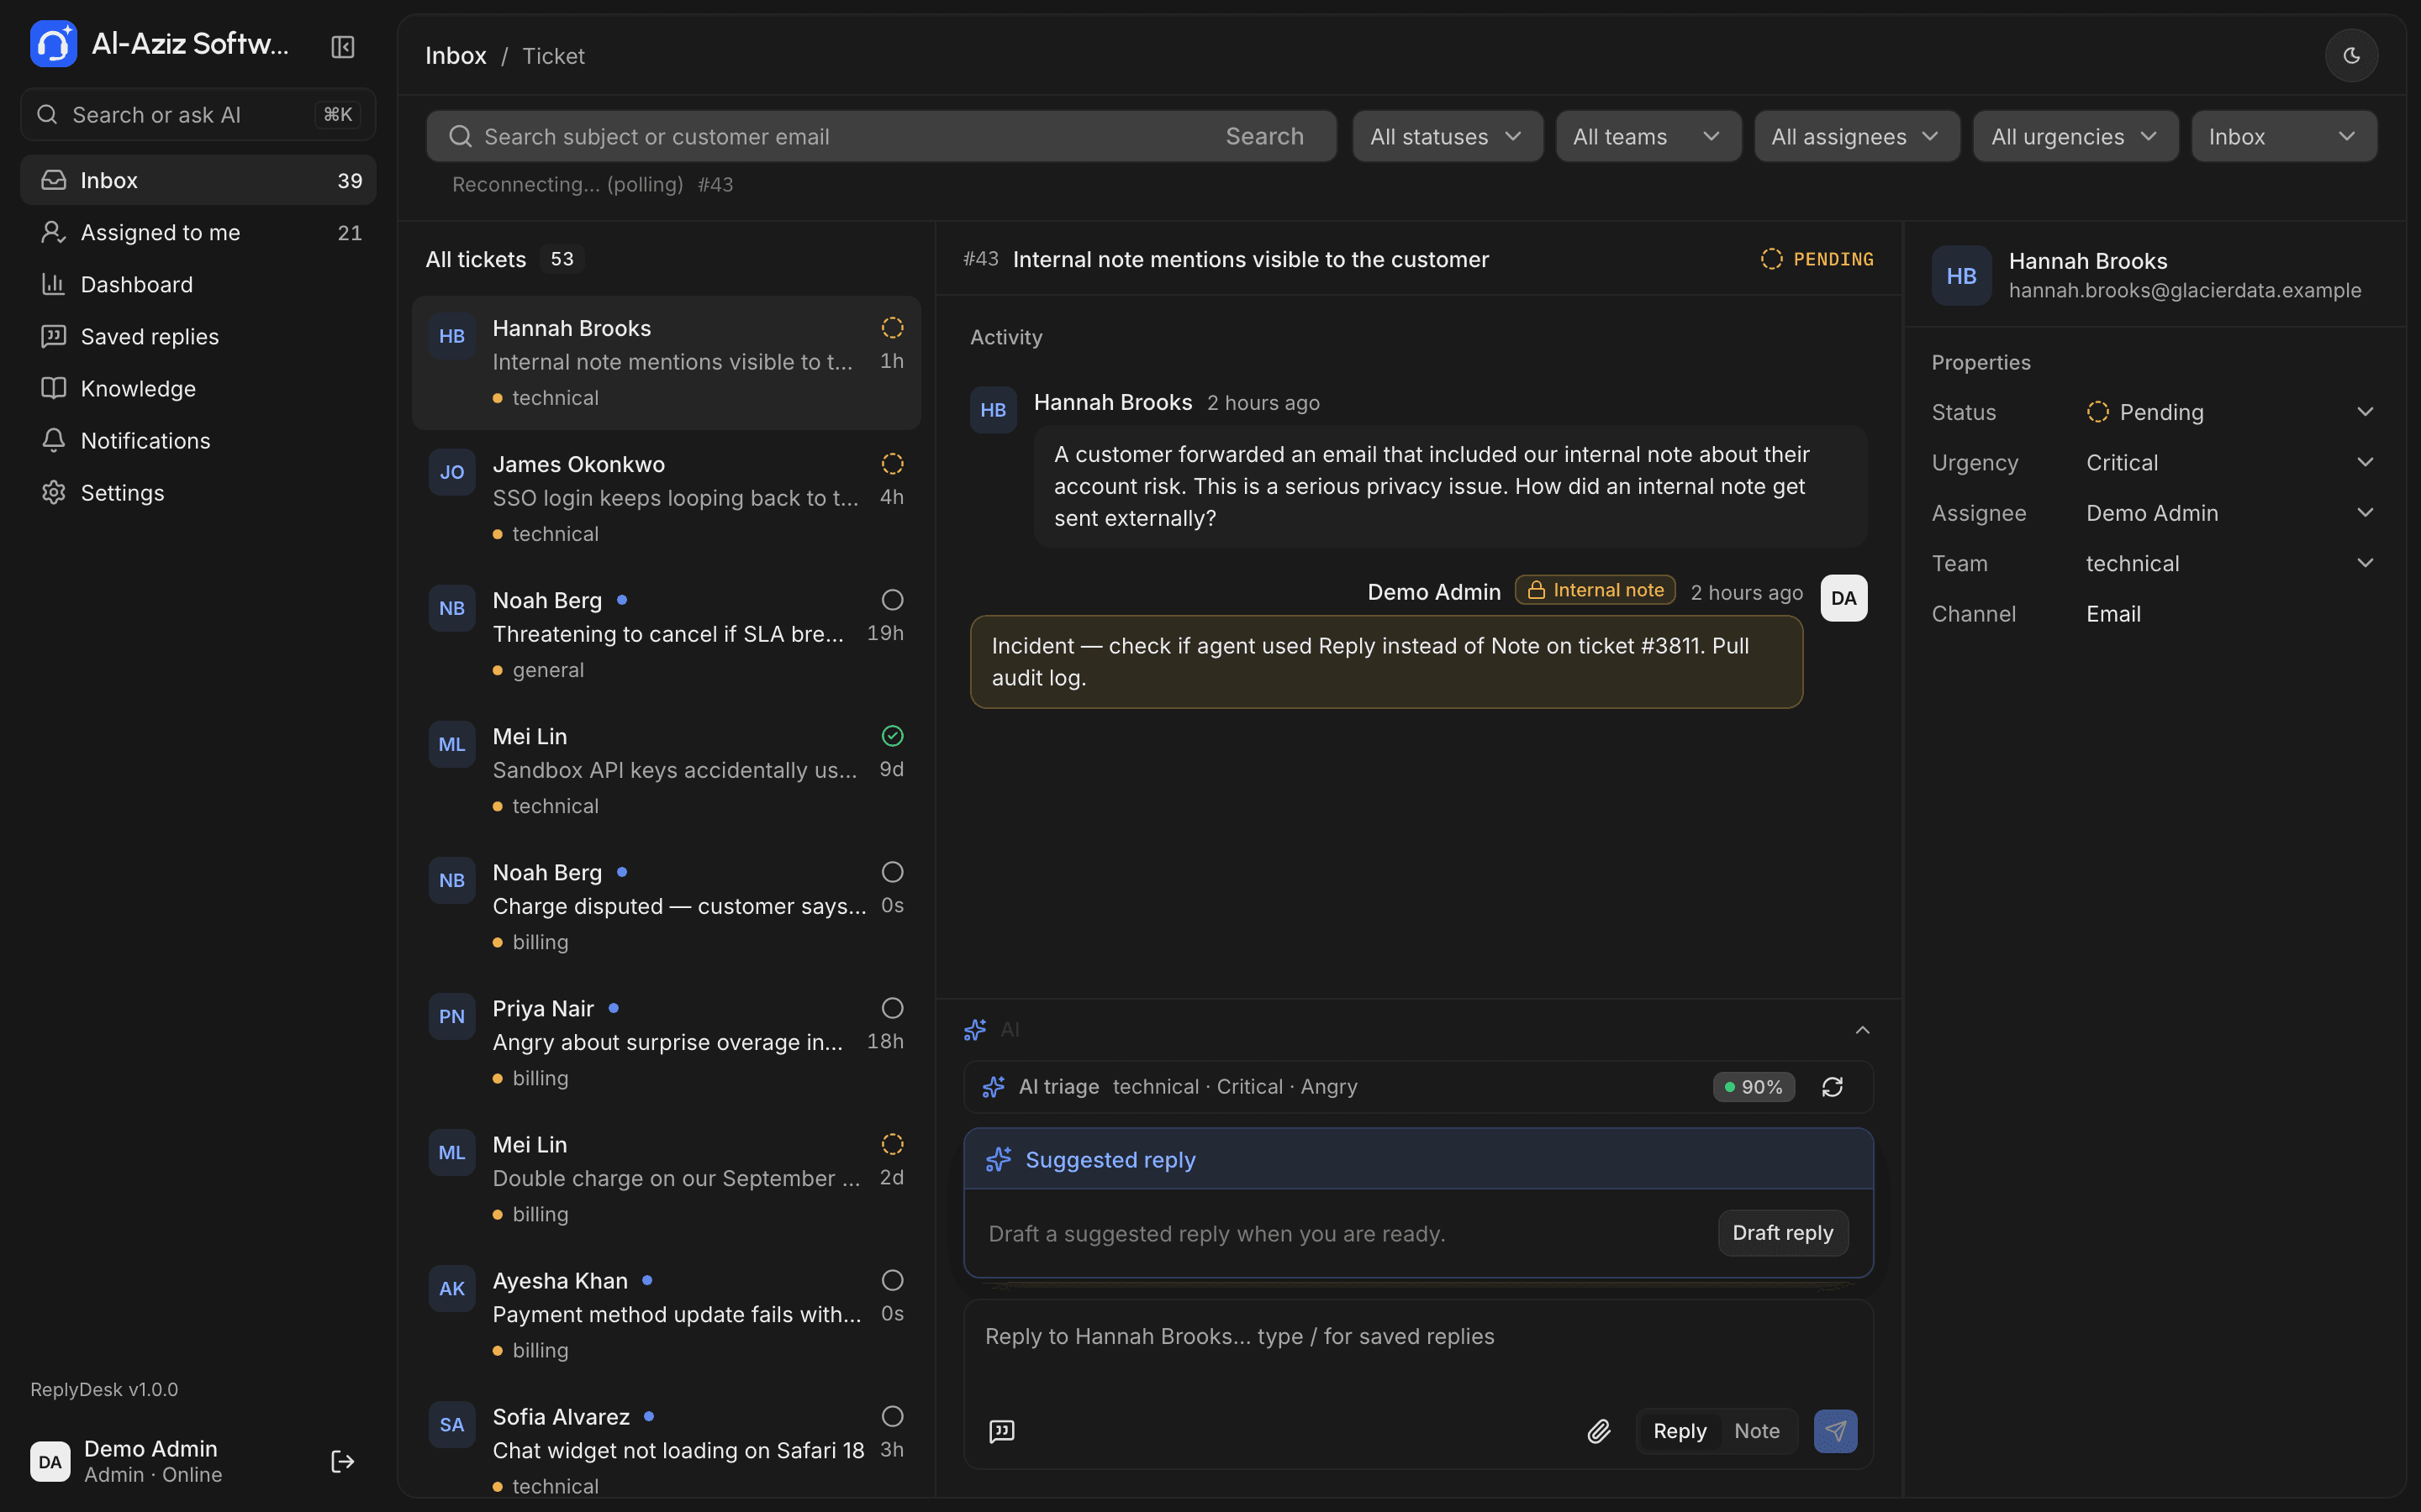The image size is (2421, 1512).
Task: Open Noah Berg SLA cancel ticket
Action: click(x=667, y=635)
